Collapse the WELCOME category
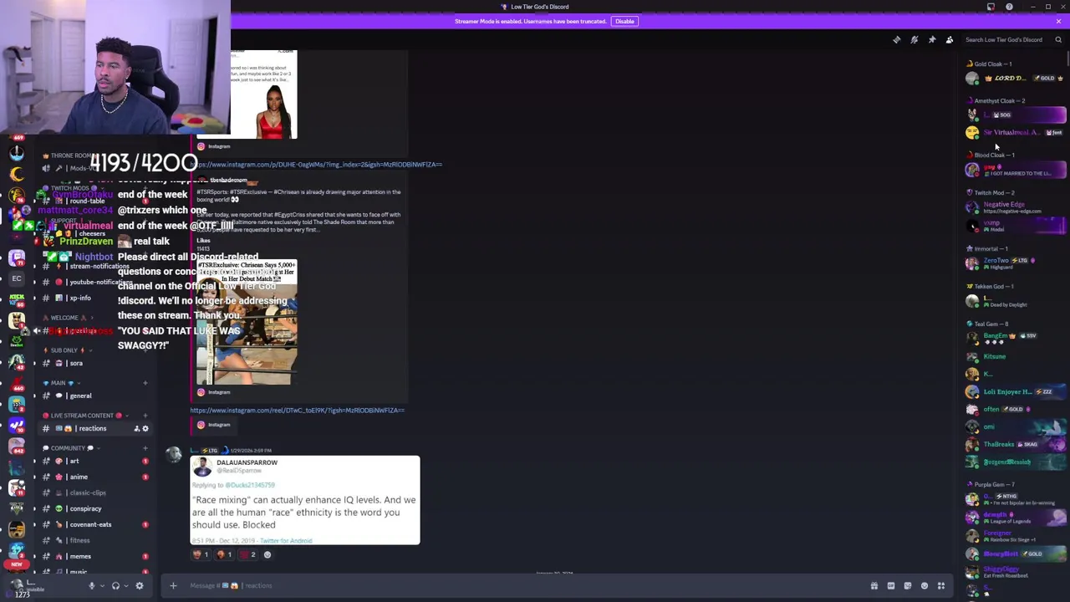The height and width of the screenshot is (602, 1070). [x=66, y=318]
